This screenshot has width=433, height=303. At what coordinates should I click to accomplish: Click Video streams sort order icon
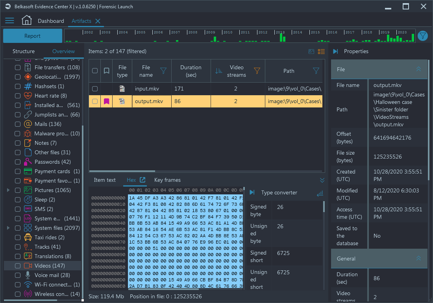point(218,71)
